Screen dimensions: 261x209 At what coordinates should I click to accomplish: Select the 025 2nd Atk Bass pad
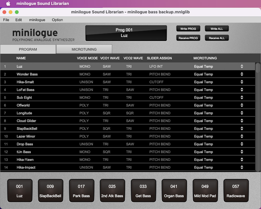click(112, 191)
